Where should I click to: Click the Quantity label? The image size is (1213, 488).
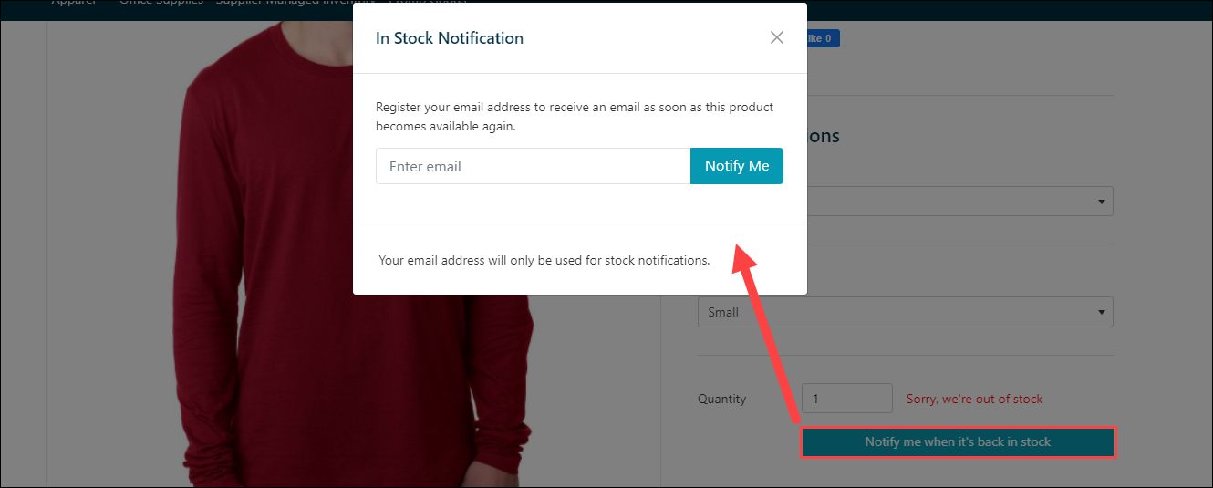coord(721,399)
